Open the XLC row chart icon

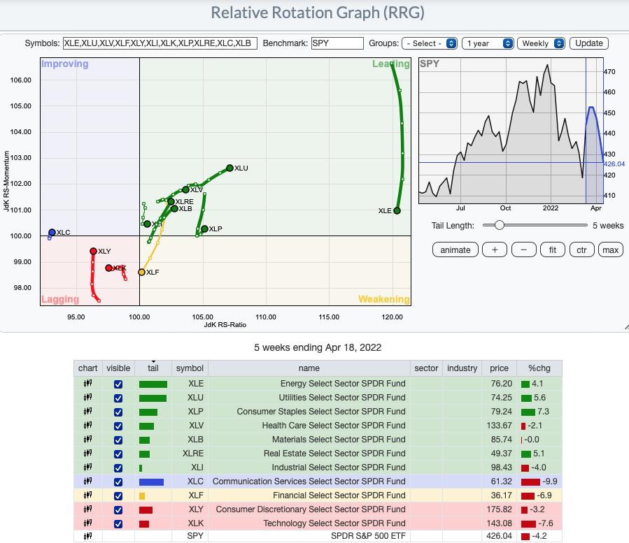pyautogui.click(x=88, y=482)
